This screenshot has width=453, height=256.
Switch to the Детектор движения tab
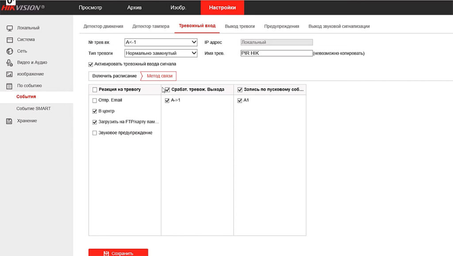103,26
